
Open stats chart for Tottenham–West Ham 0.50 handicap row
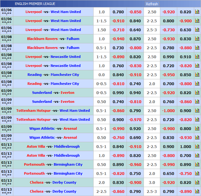[x=197, y=120]
